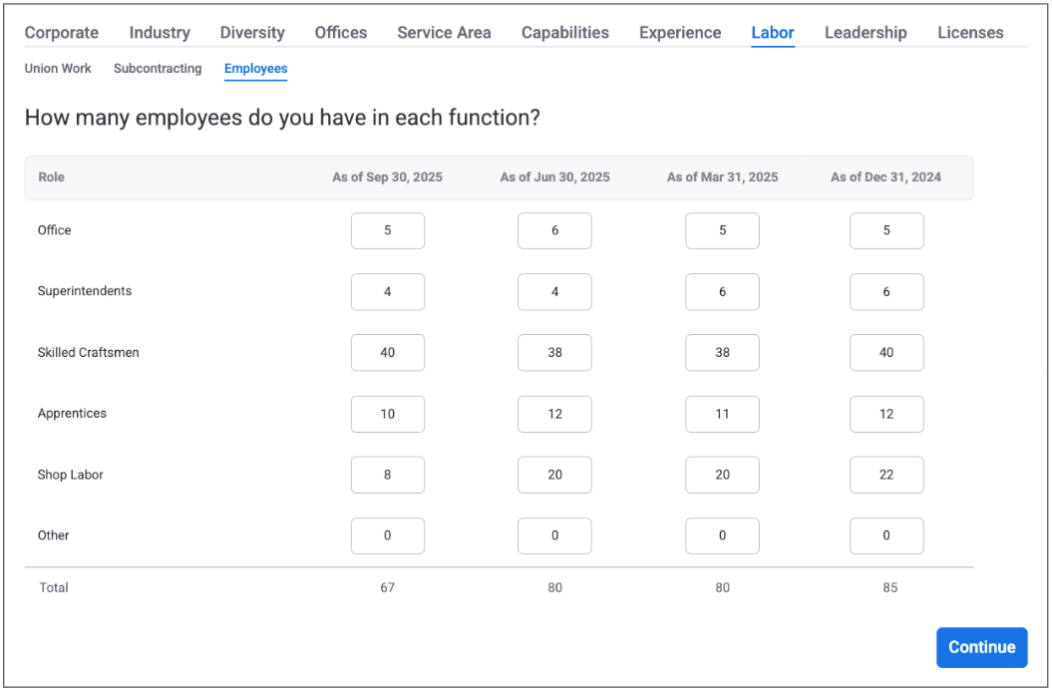1052x691 pixels.
Task: Edit Other count for Jun 30, 2025
Action: 554,536
